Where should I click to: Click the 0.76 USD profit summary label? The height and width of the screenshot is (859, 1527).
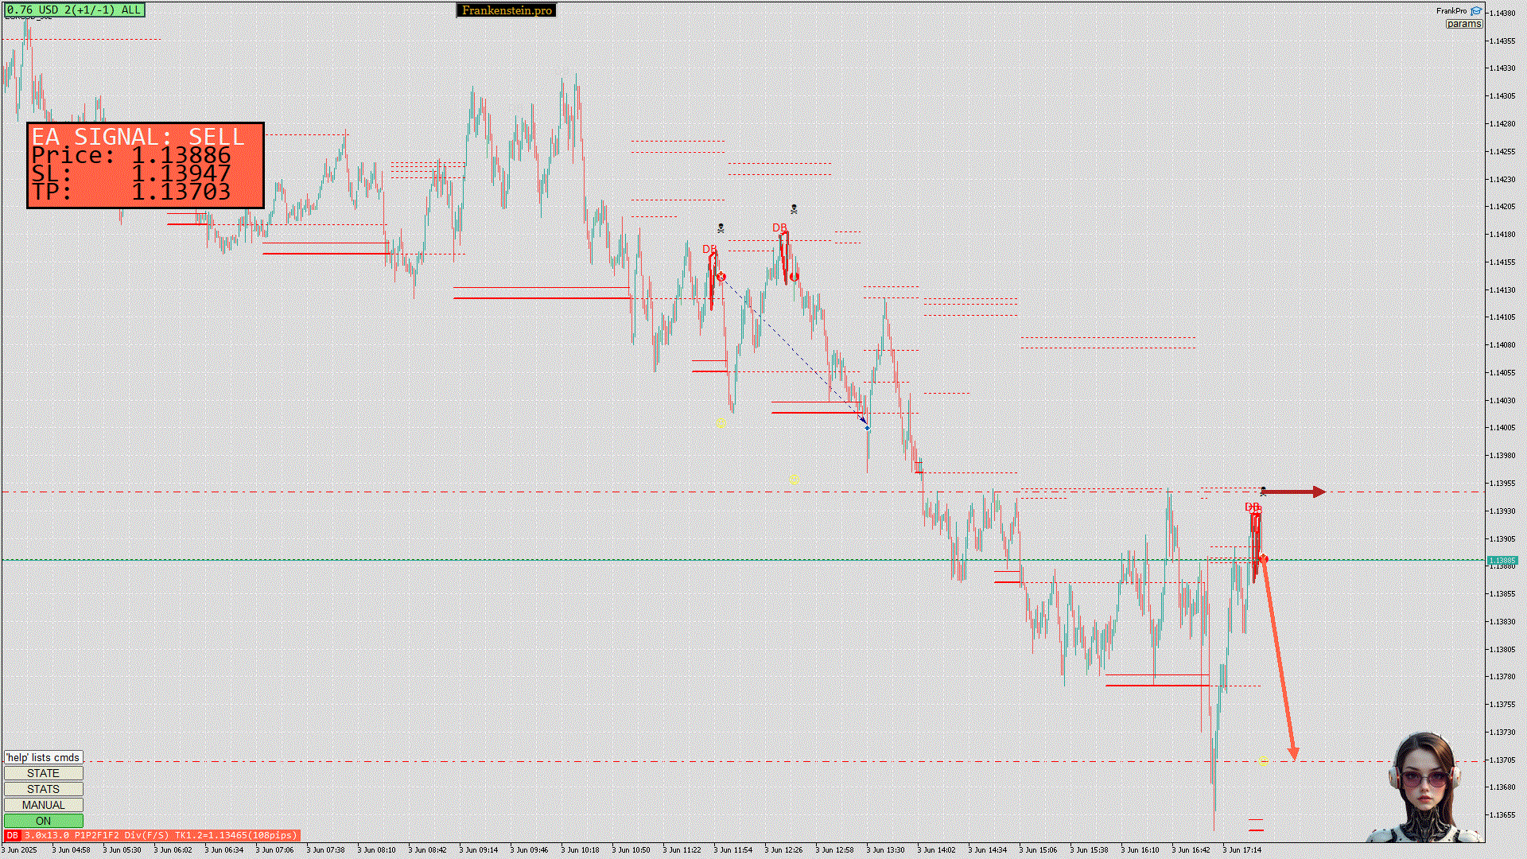point(74,10)
